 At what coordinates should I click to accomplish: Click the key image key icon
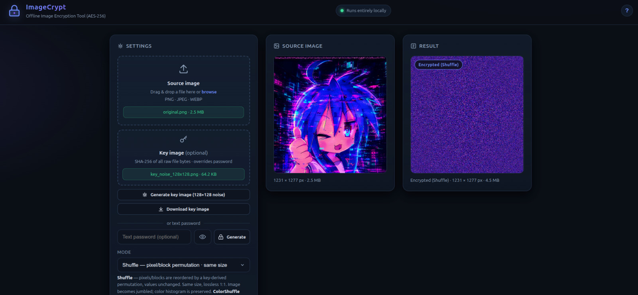pyautogui.click(x=183, y=139)
